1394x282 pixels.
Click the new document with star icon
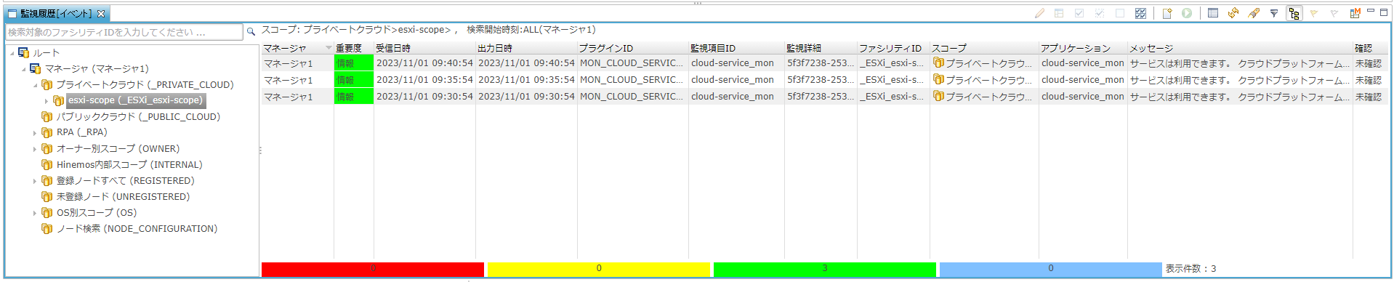point(1167,13)
